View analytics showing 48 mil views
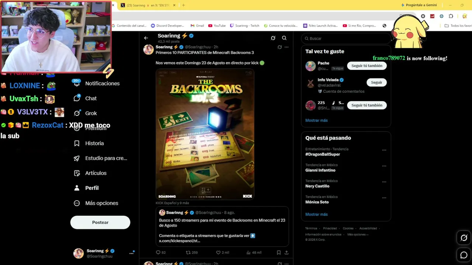 (x=254, y=252)
